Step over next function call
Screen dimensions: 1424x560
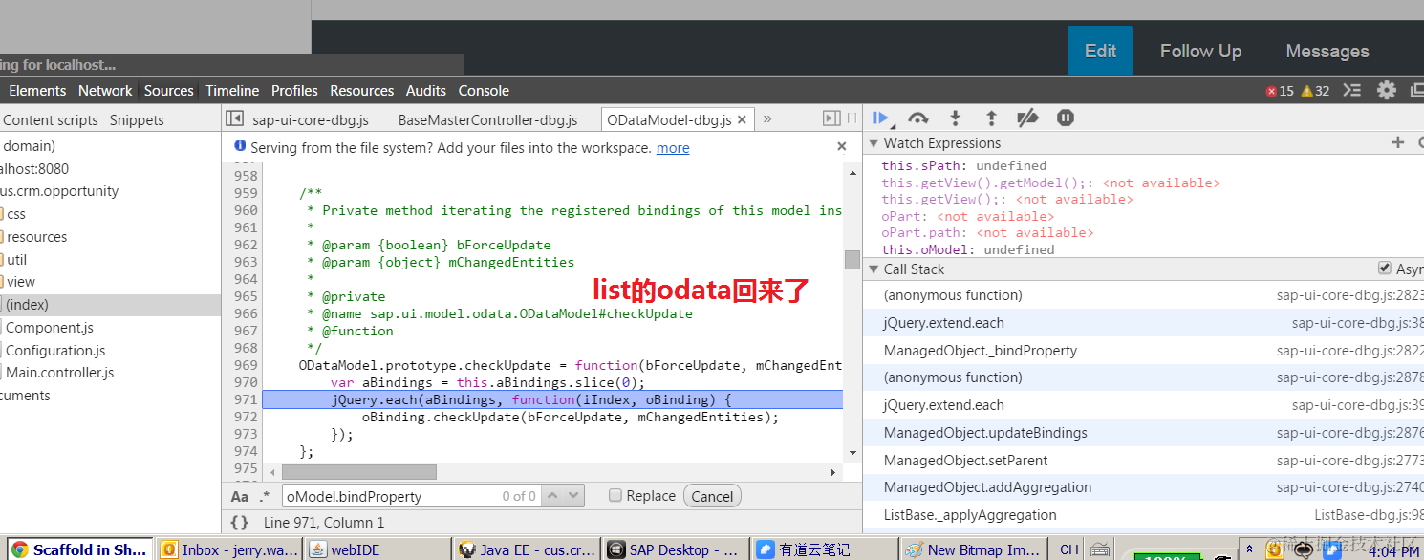point(918,118)
